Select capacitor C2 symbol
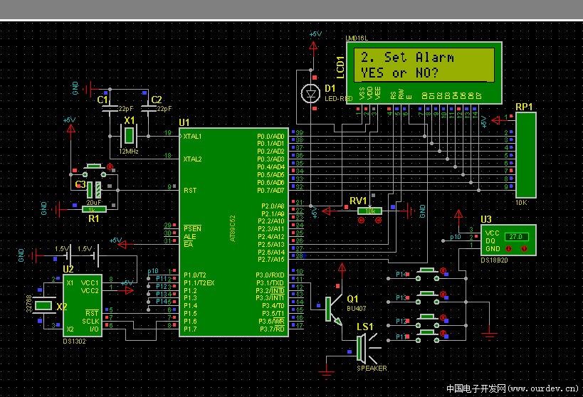 pos(148,109)
